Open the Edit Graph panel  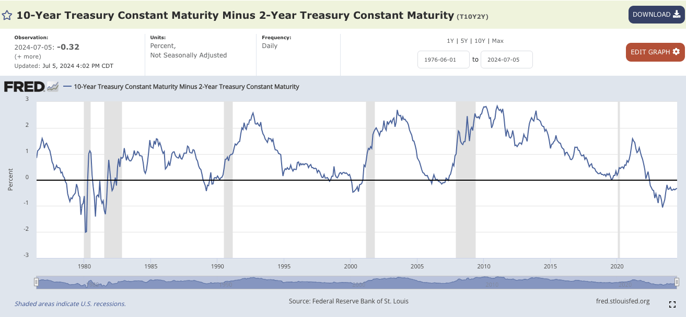point(655,52)
